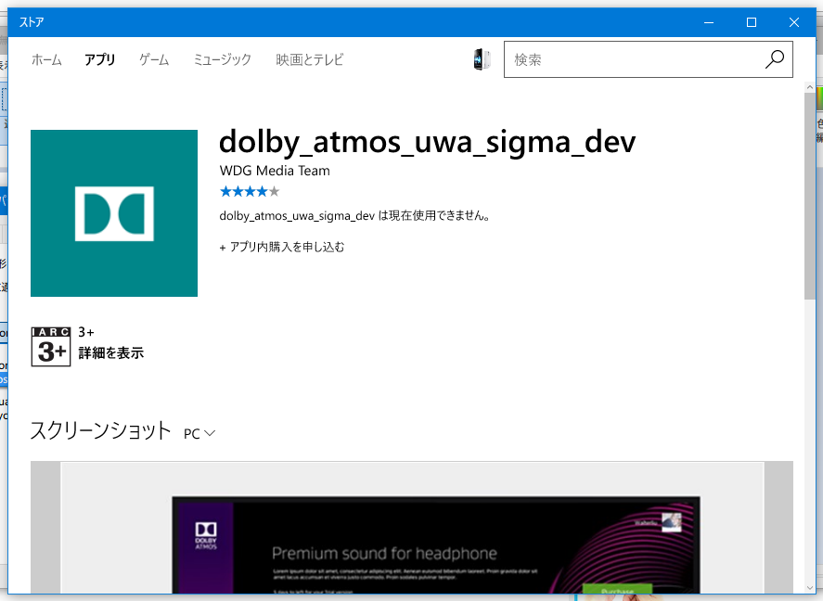Open the PC screenshot platform dropdown
The image size is (823, 601).
click(199, 434)
